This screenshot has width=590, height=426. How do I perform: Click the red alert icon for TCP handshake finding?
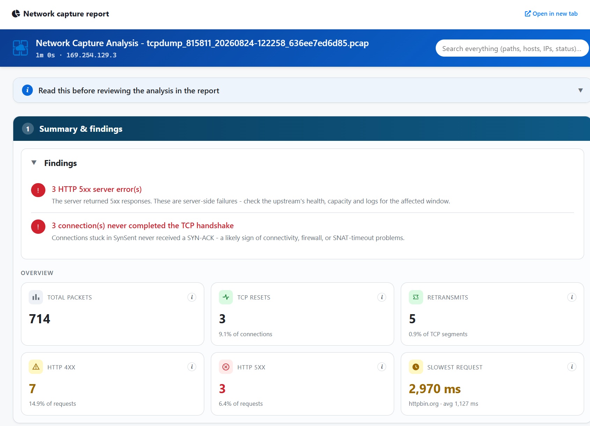38,226
